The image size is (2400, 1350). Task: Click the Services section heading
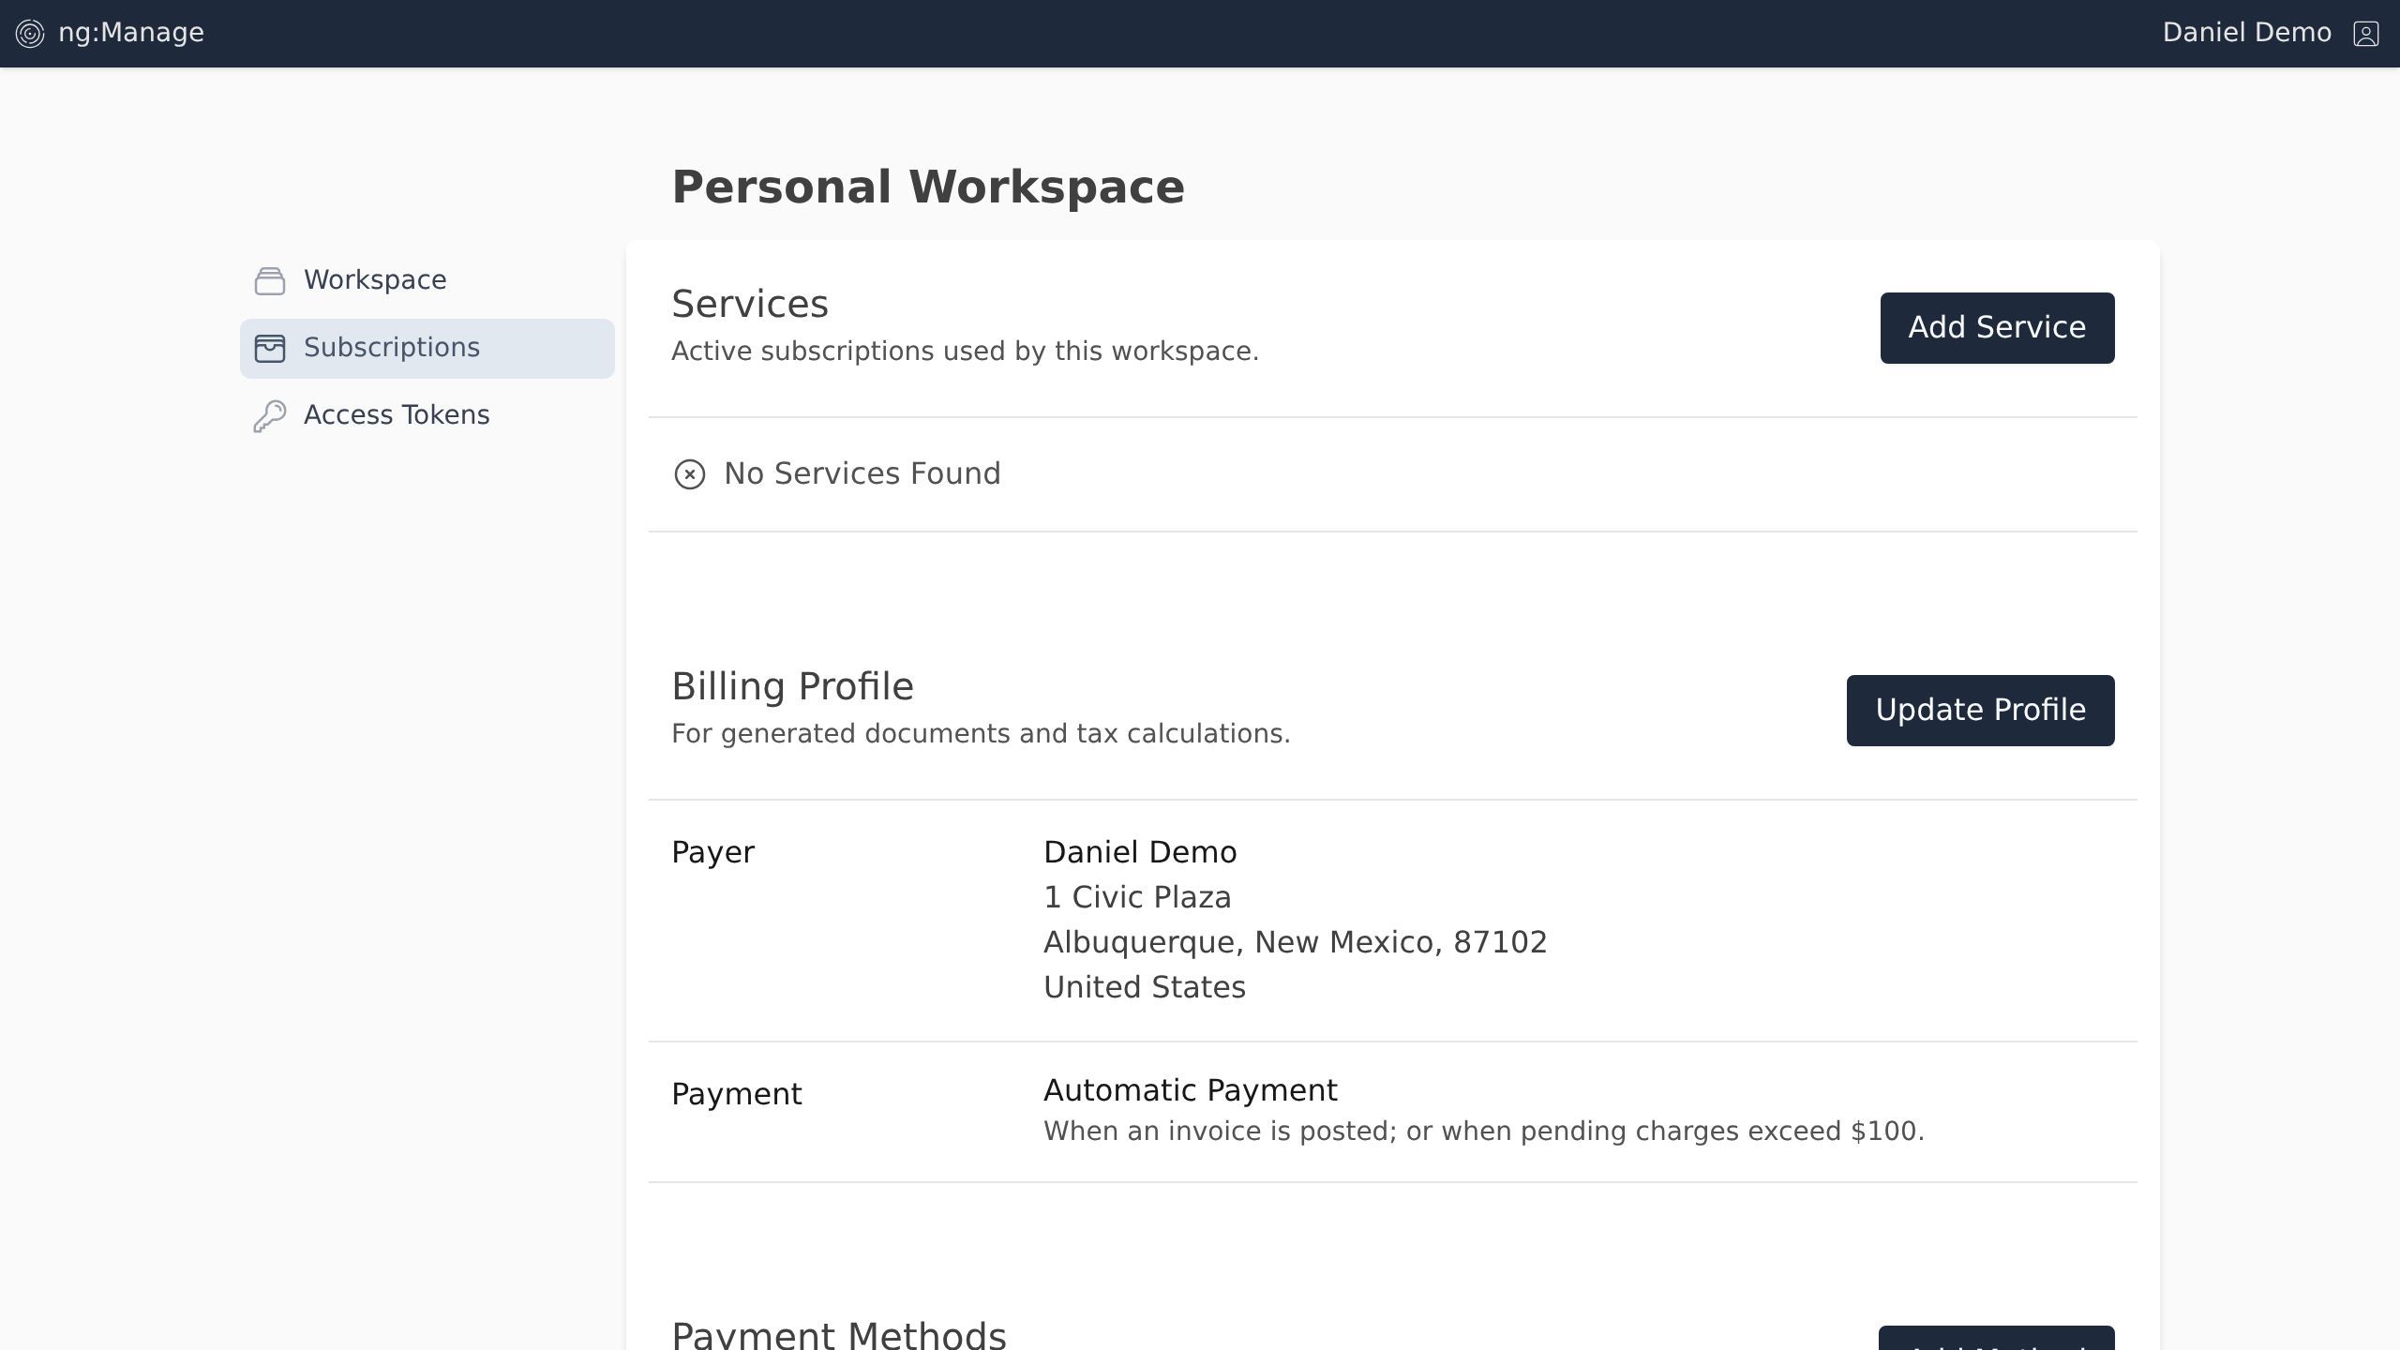(x=750, y=305)
